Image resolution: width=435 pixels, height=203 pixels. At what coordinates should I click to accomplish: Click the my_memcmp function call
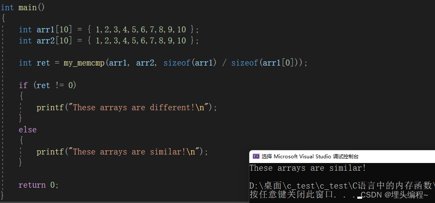[84, 63]
